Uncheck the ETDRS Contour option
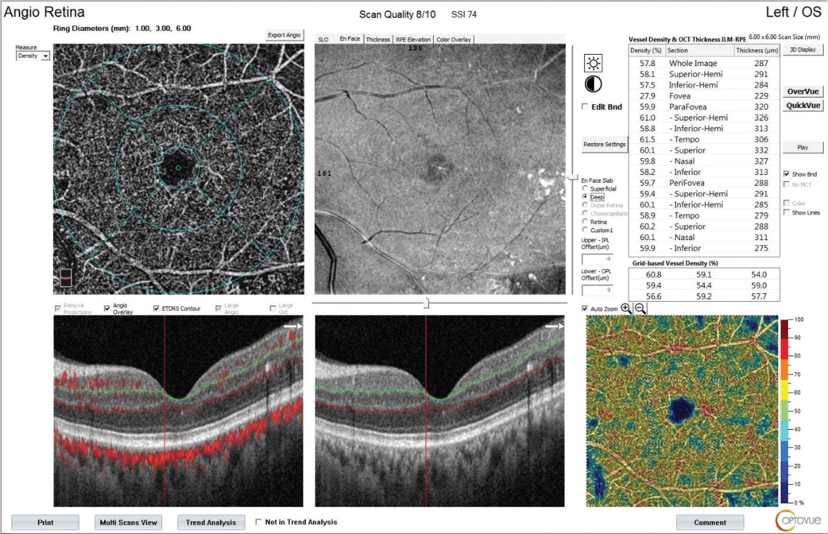This screenshot has width=828, height=534. [x=156, y=308]
